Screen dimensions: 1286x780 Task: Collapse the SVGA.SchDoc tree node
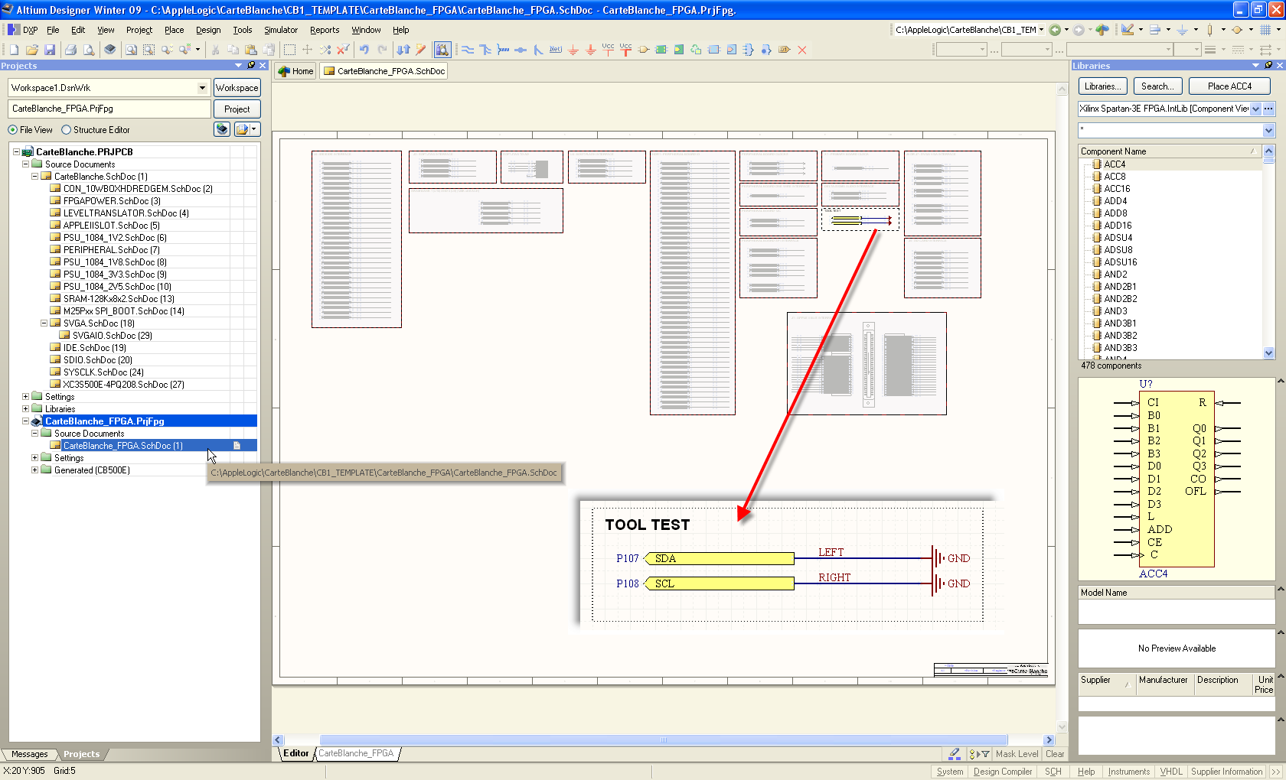pyautogui.click(x=44, y=323)
